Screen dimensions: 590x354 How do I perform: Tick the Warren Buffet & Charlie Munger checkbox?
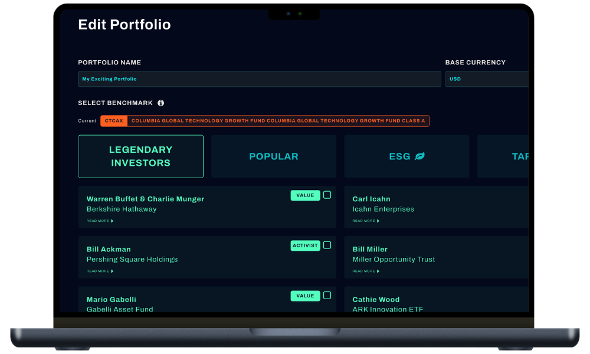[x=327, y=195]
